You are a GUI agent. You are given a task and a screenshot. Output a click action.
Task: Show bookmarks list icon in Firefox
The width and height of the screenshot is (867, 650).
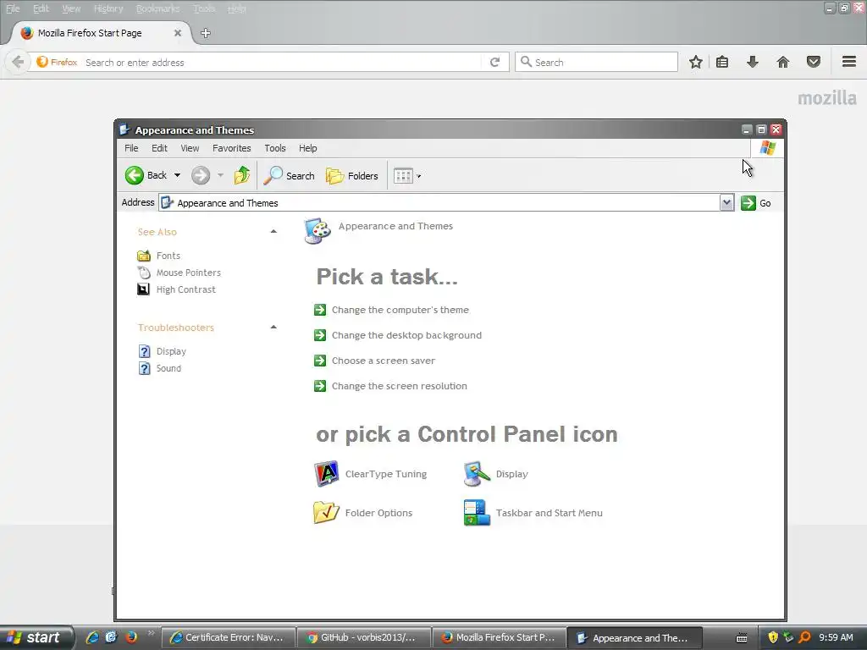[x=722, y=62]
